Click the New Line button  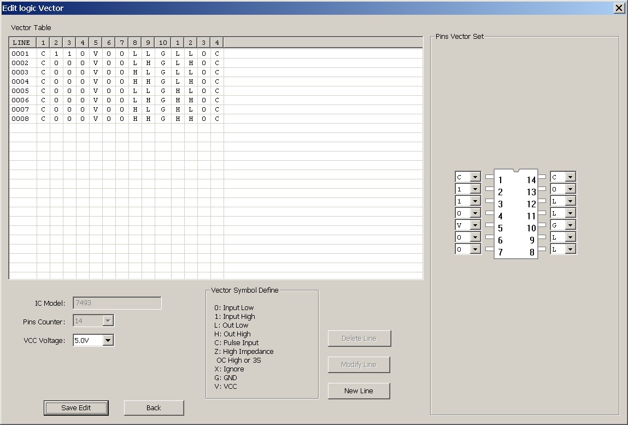click(x=359, y=391)
